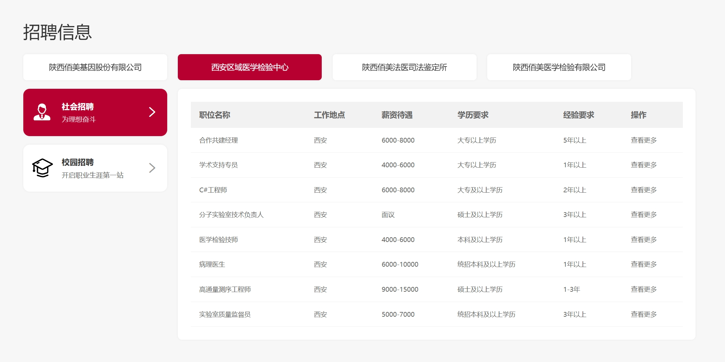The height and width of the screenshot is (362, 725).
Task: Click the 工作地点 column header
Action: 330,115
